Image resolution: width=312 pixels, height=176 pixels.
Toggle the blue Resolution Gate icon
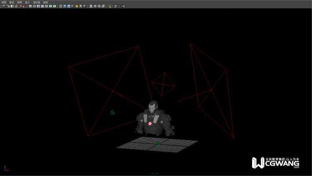click(38, 6)
